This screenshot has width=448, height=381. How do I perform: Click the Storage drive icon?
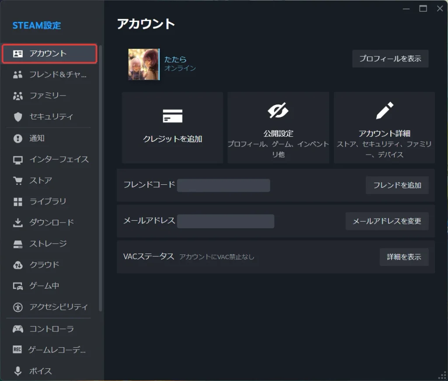17,244
